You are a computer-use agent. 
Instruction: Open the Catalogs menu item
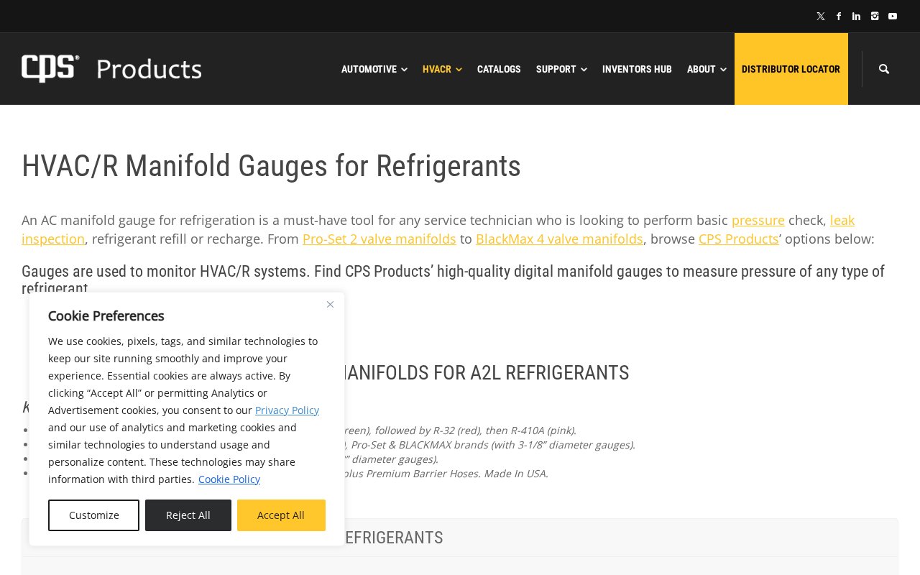(499, 69)
